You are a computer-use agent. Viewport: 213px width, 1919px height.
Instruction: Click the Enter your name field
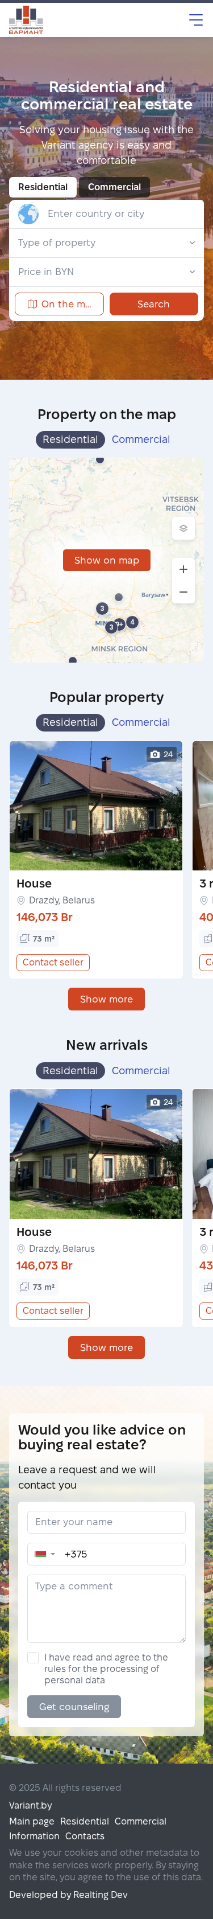pyautogui.click(x=106, y=1522)
